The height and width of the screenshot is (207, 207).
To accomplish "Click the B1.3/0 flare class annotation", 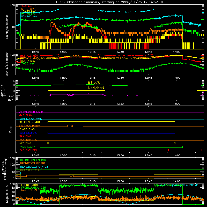I will (x=94, y=82).
